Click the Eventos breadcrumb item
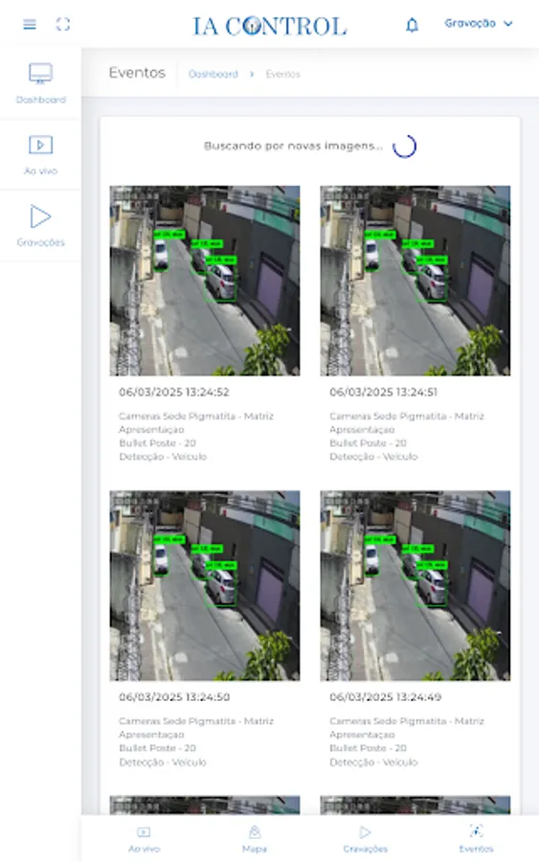 [283, 74]
